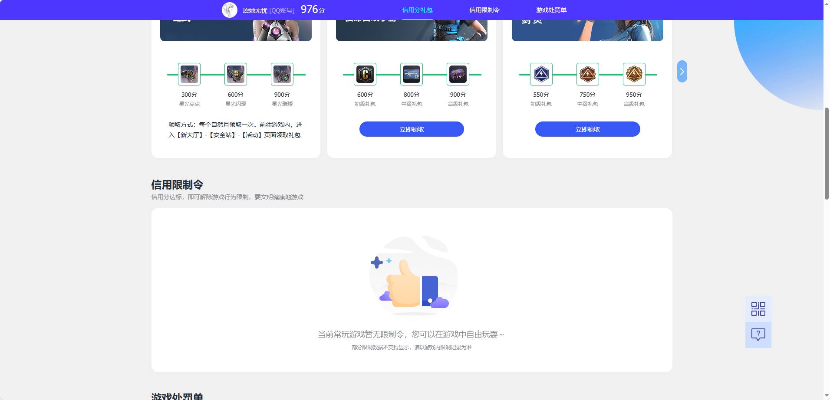The width and height of the screenshot is (830, 400).
Task: Switch to the 信用限制令 tab
Action: click(484, 10)
